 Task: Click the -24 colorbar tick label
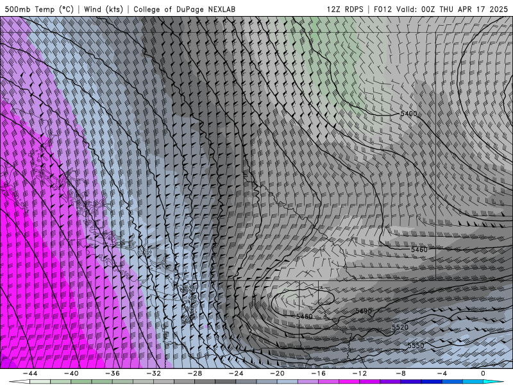click(x=236, y=373)
